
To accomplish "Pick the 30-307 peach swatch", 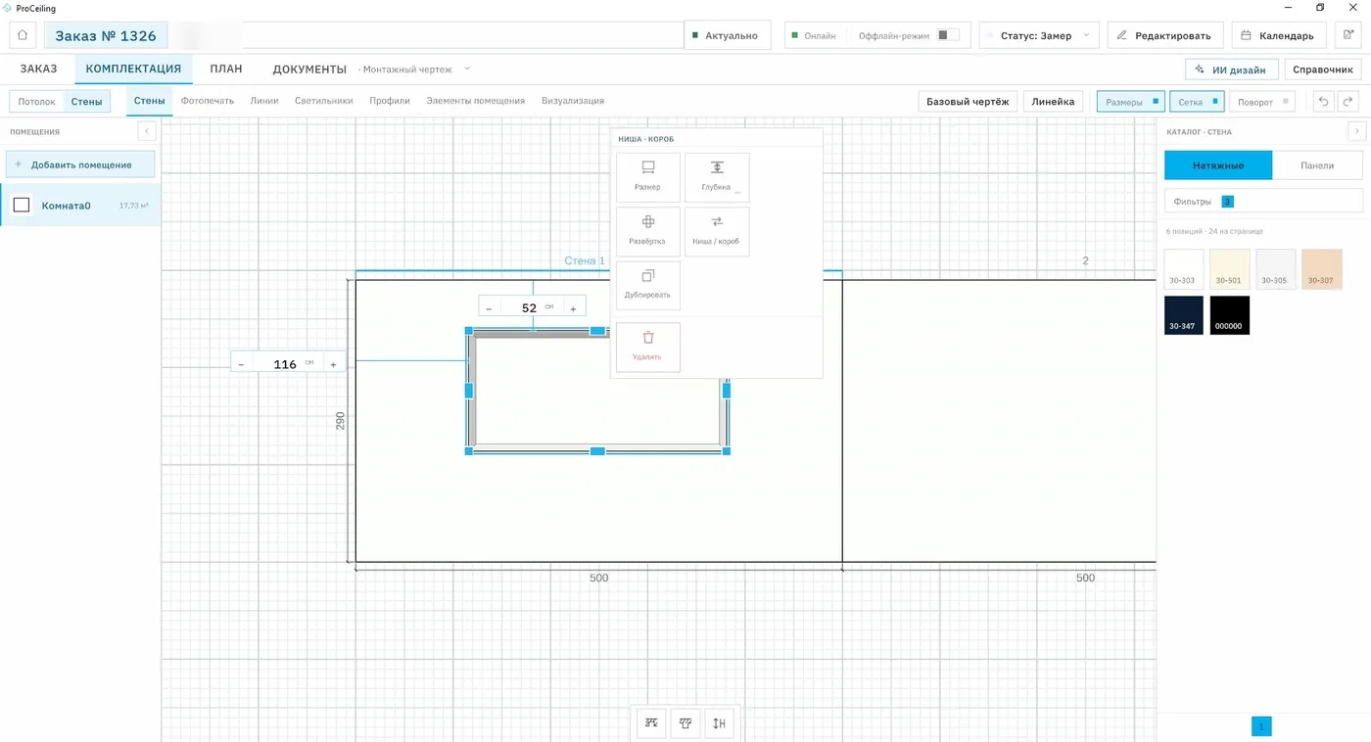I will click(x=1321, y=268).
